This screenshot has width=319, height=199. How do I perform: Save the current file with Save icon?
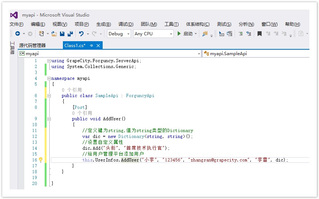62,34
